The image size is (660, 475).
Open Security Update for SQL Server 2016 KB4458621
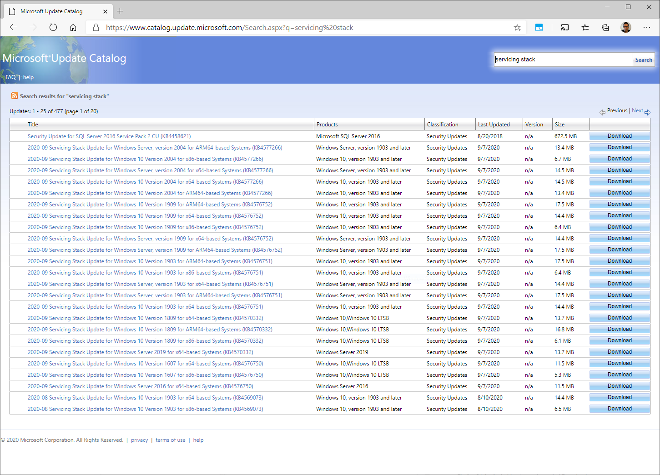(x=109, y=136)
